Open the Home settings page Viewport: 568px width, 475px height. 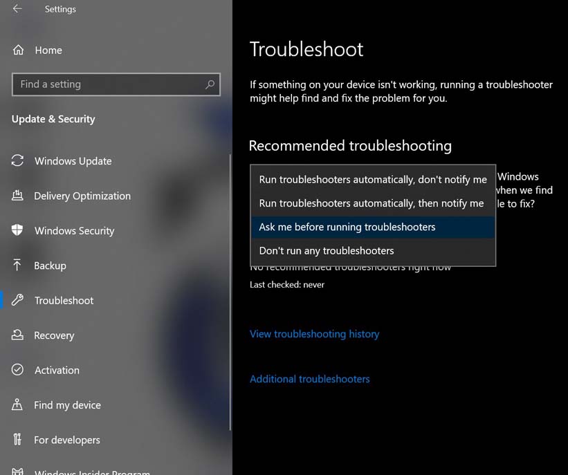tap(48, 50)
